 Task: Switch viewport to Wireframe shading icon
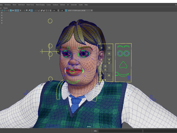(8, 11)
